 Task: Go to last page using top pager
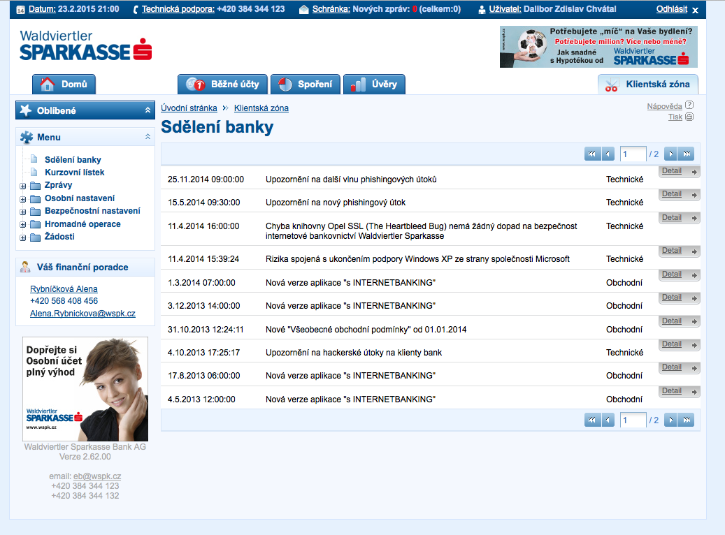pos(686,154)
